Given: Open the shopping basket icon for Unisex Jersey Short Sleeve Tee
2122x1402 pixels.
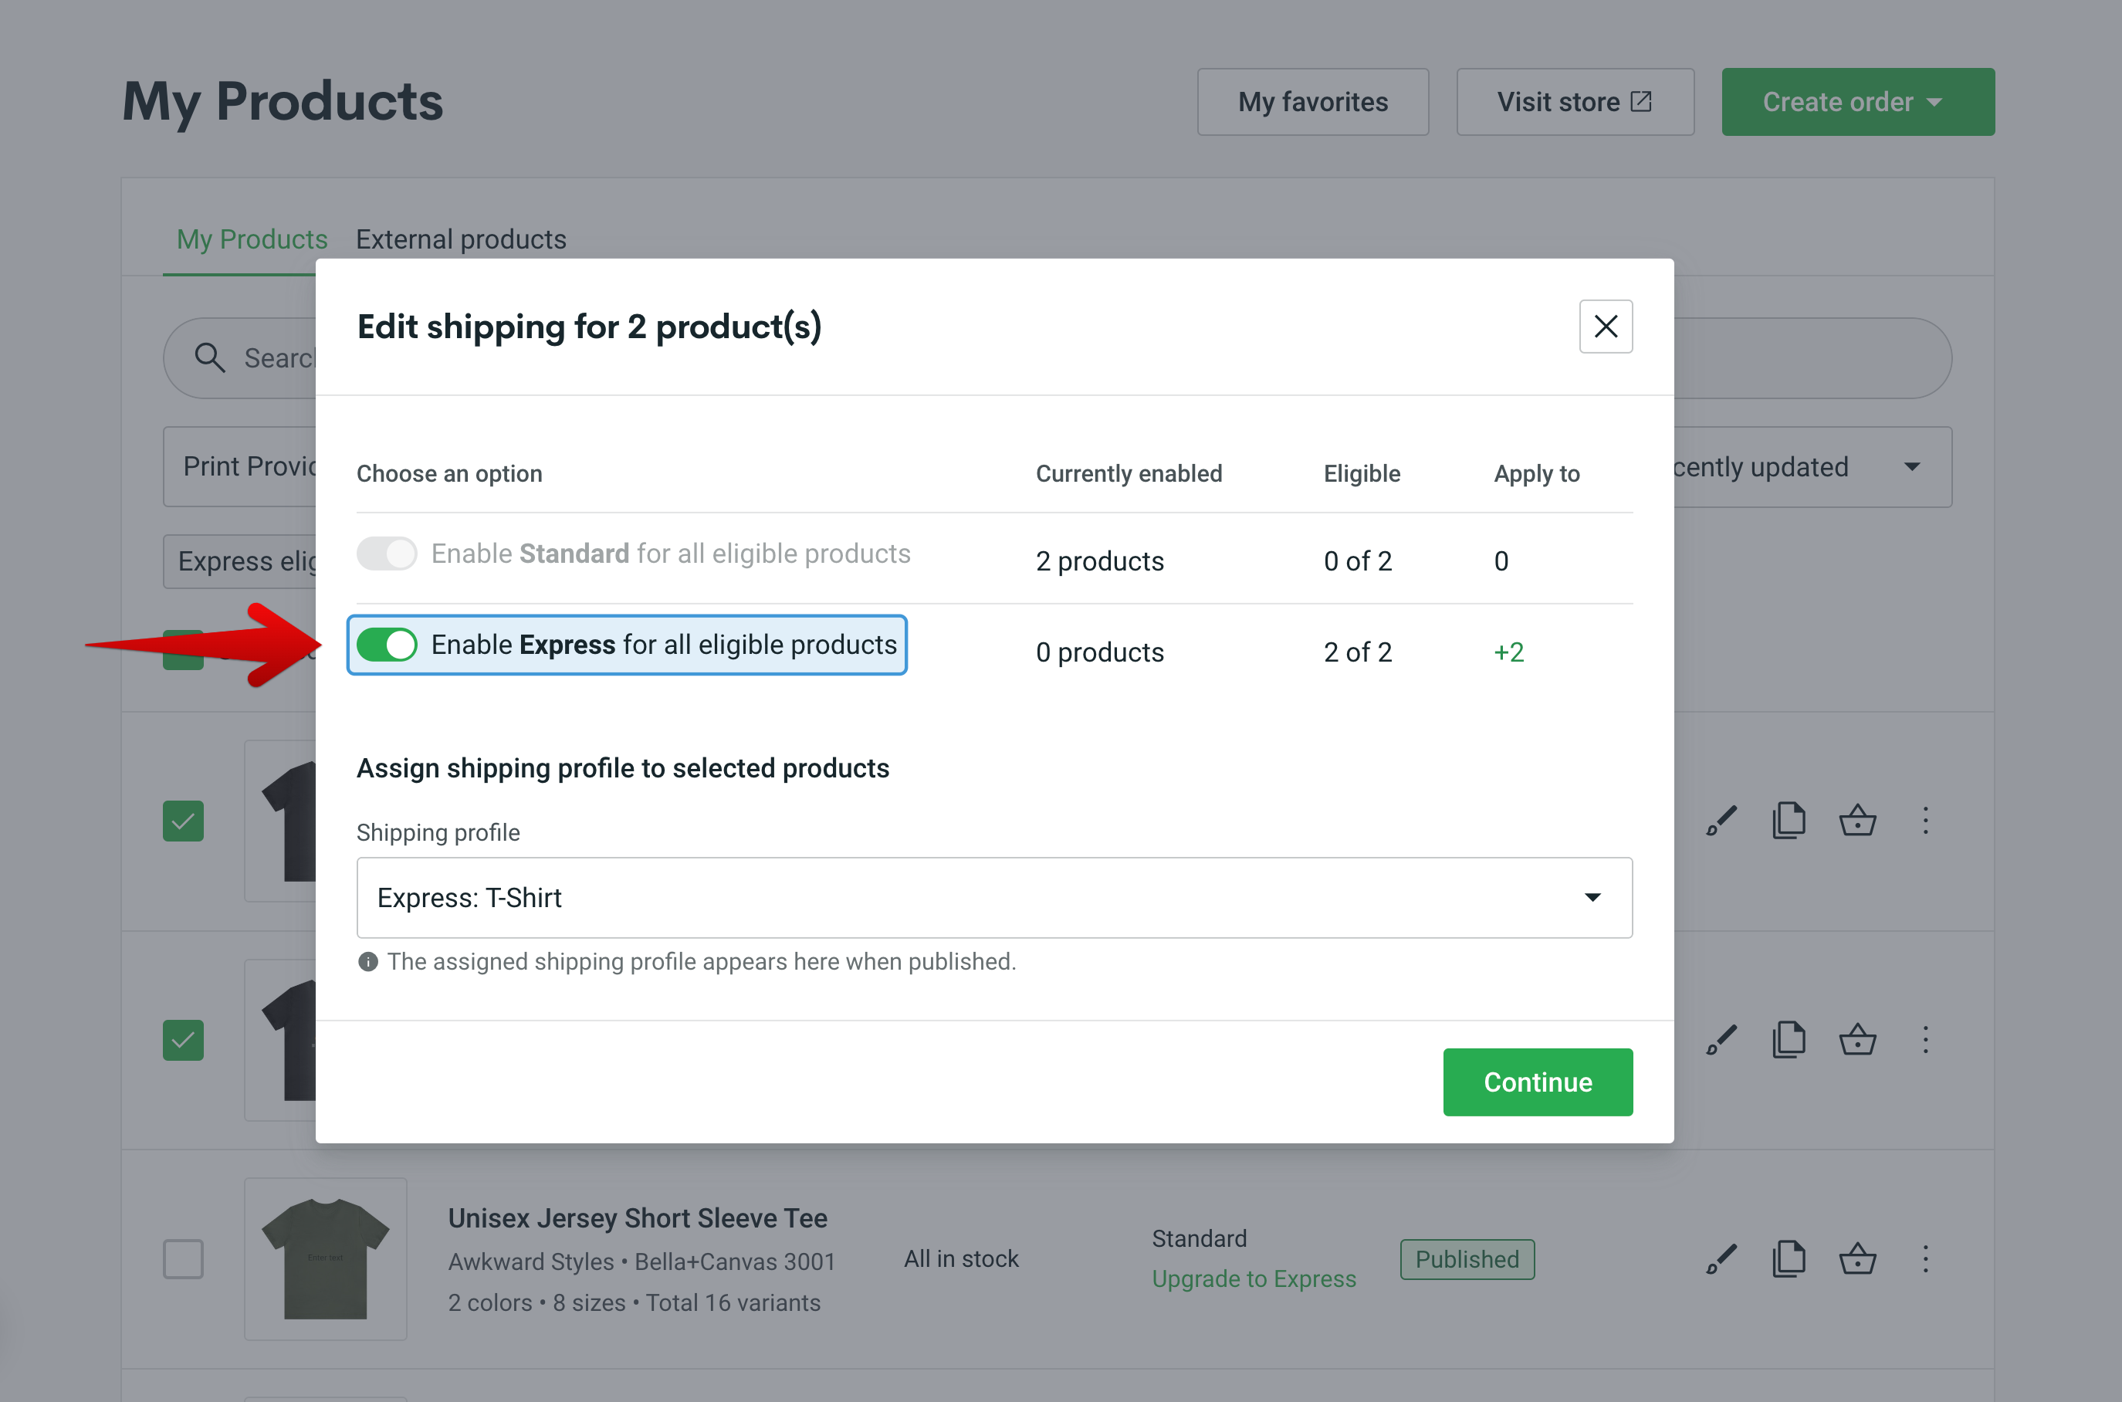Looking at the screenshot, I should [x=1857, y=1259].
